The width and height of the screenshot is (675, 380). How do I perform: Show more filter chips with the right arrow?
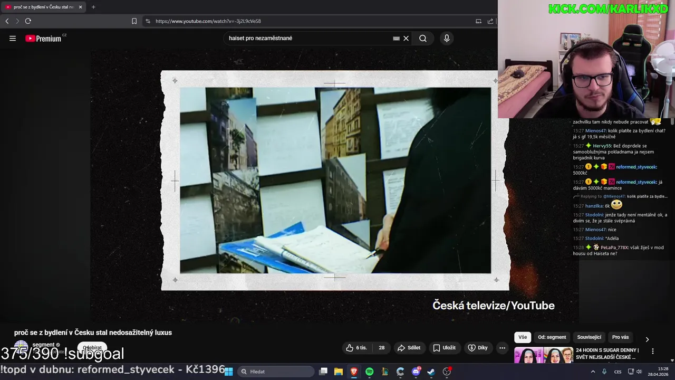(647, 339)
